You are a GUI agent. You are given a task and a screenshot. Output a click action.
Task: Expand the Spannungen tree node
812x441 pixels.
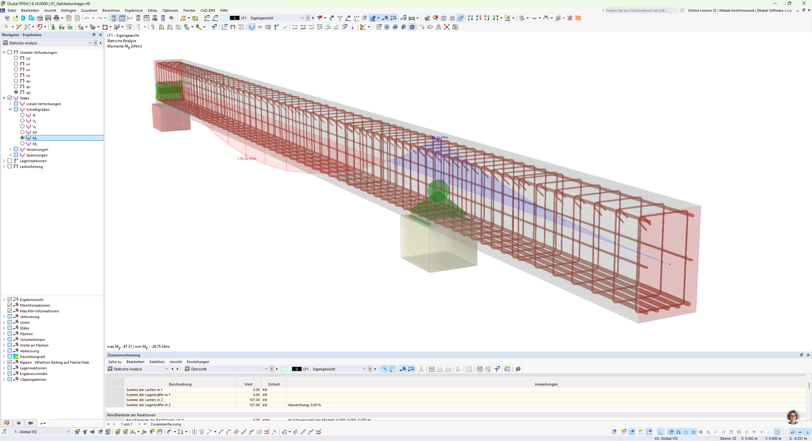pos(10,155)
